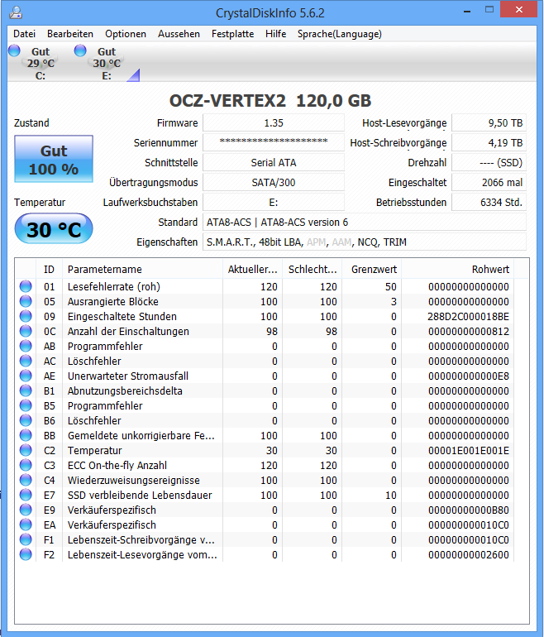The width and height of the screenshot is (544, 637).
Task: Click status orb for Unerwarteter Stromausfall
Action: coord(26,376)
